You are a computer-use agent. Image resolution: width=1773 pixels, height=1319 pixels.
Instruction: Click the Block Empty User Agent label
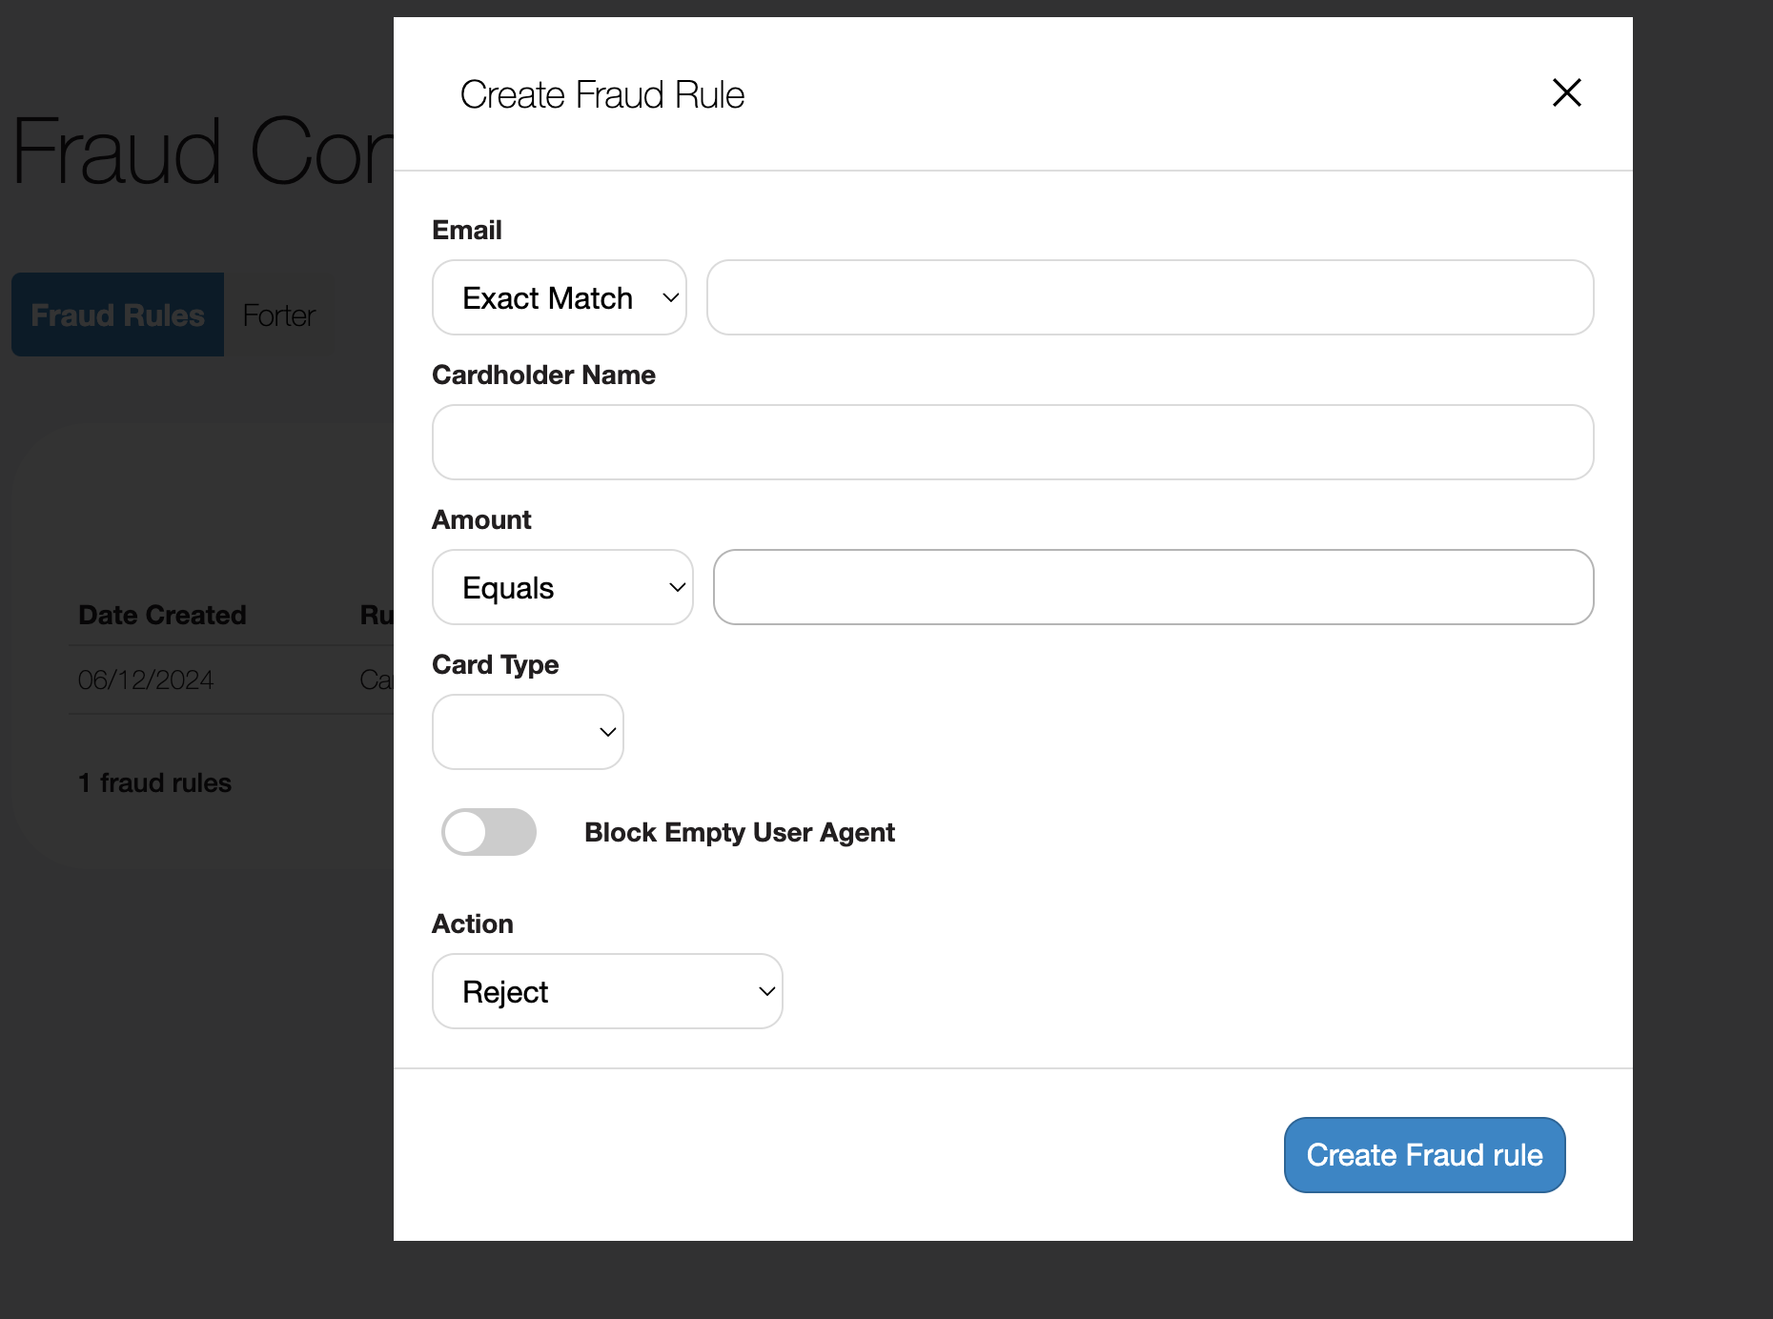(x=739, y=832)
